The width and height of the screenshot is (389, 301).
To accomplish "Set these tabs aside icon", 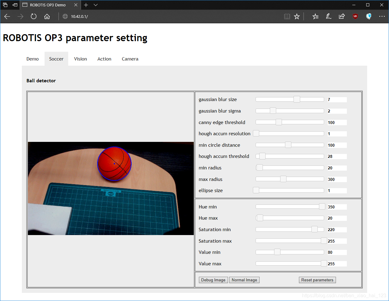I will tap(15, 5).
